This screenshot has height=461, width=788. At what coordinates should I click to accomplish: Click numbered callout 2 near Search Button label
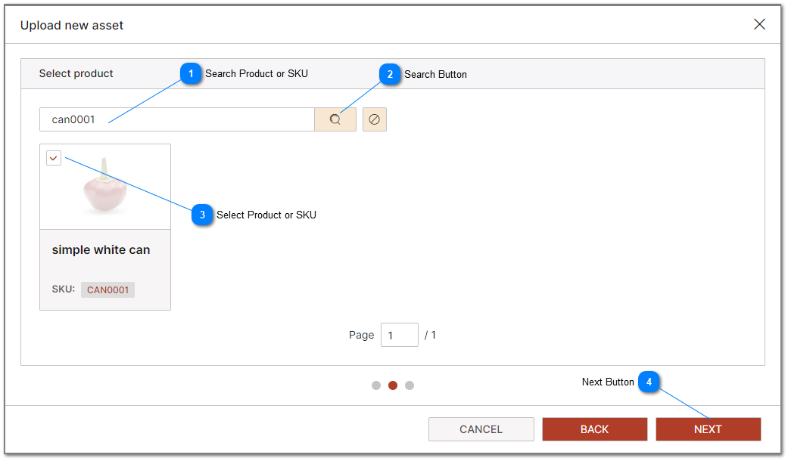(390, 75)
